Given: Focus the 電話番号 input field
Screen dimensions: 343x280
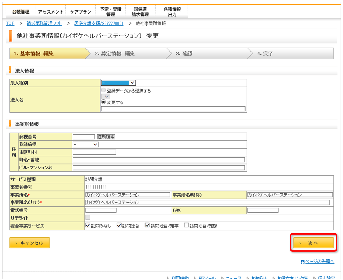Looking at the screenshot, I should coord(101,210).
